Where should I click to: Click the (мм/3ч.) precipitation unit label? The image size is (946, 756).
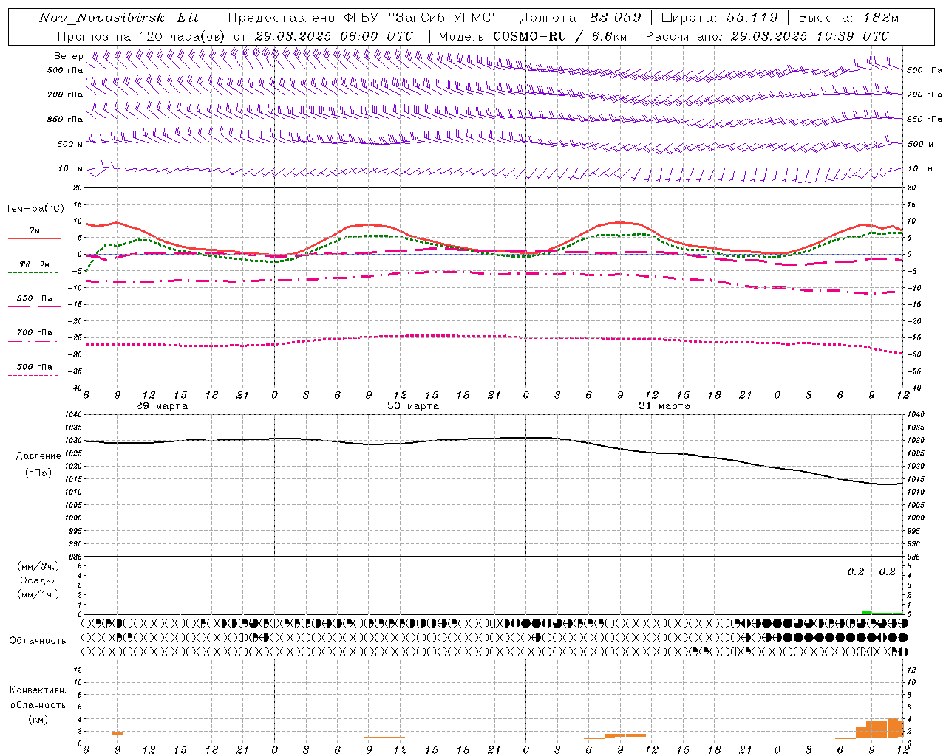point(38,567)
